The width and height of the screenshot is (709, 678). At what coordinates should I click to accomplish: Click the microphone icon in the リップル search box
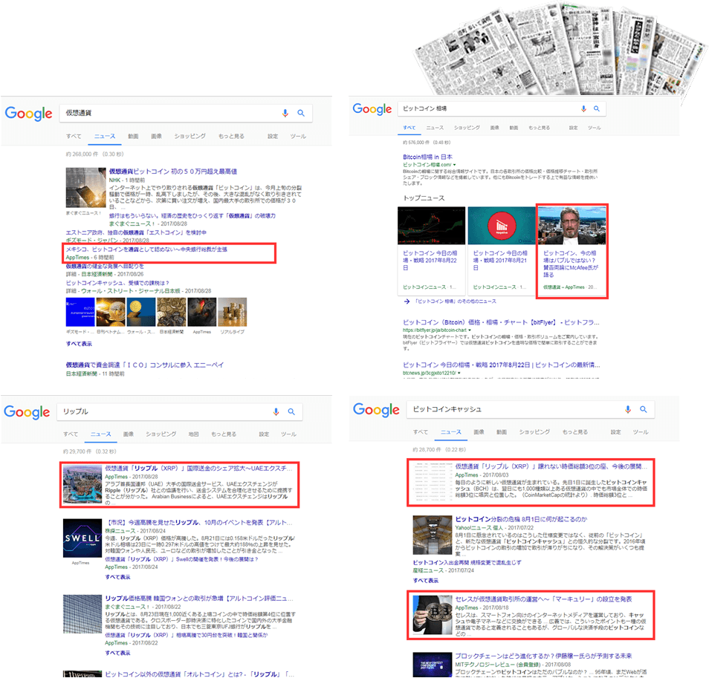[276, 411]
